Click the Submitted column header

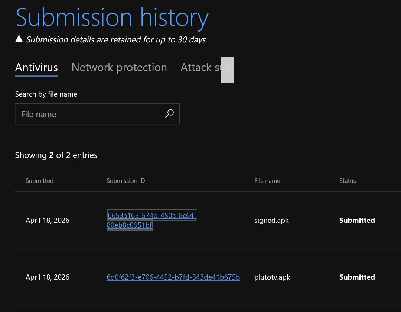39,181
